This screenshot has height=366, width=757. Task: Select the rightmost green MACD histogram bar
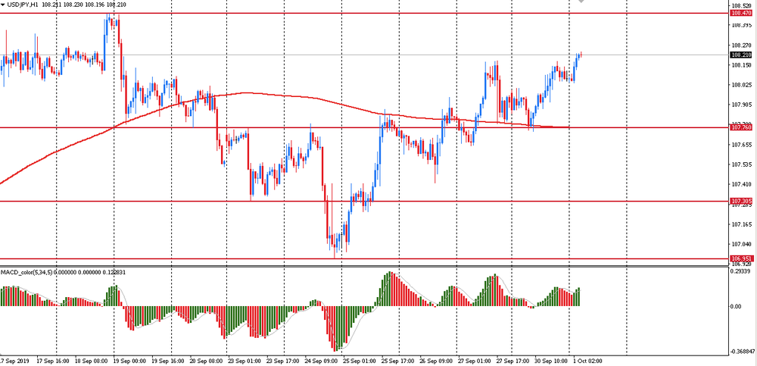click(x=578, y=297)
